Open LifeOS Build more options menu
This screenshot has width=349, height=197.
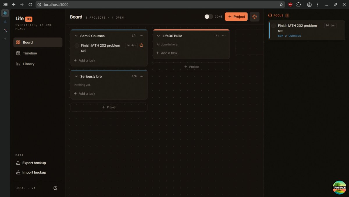point(224,36)
